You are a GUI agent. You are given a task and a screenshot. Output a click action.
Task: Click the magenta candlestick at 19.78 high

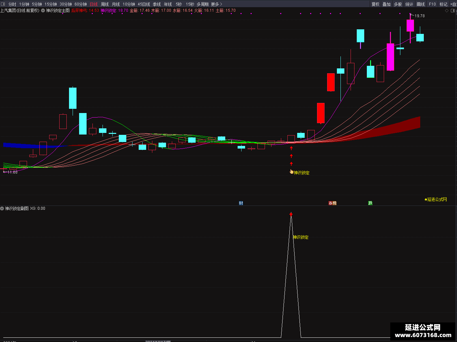coord(410,25)
